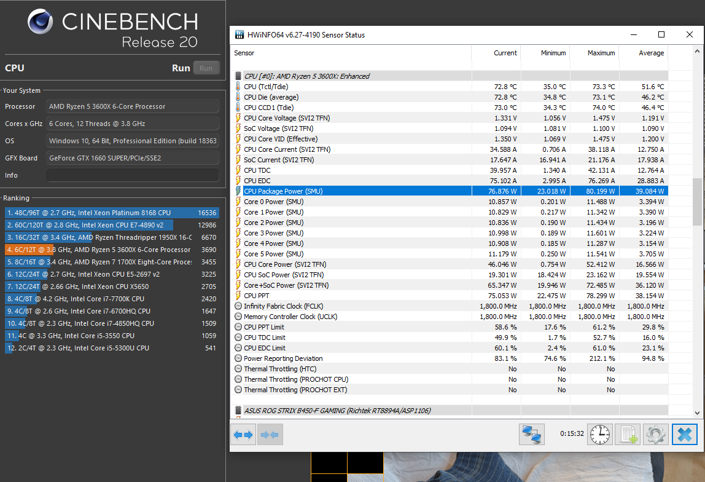This screenshot has height=482, width=705.
Task: Click the lightning icon beside CPU PPT row
Action: click(x=238, y=296)
